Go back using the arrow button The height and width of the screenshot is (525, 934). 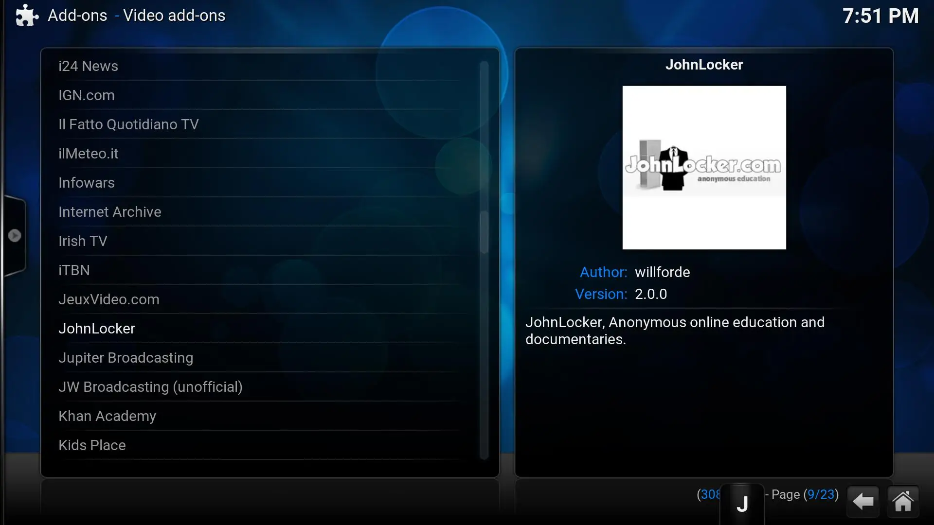pos(863,501)
